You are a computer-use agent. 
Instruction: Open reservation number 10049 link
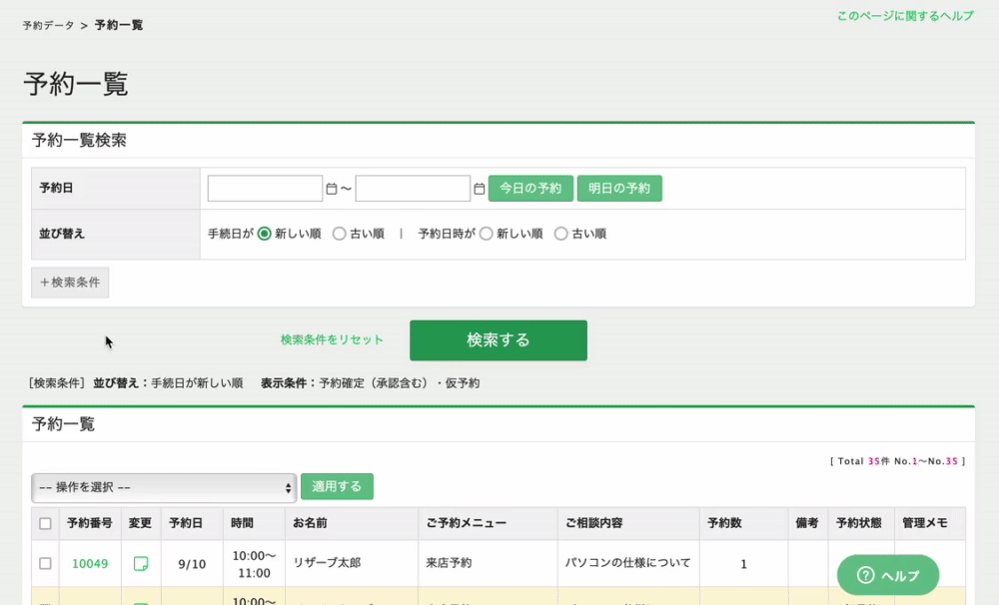(90, 564)
